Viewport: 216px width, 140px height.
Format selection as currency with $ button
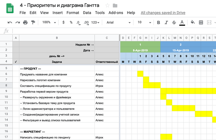click(63, 22)
